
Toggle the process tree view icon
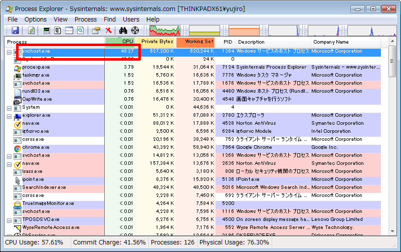(x=58, y=31)
